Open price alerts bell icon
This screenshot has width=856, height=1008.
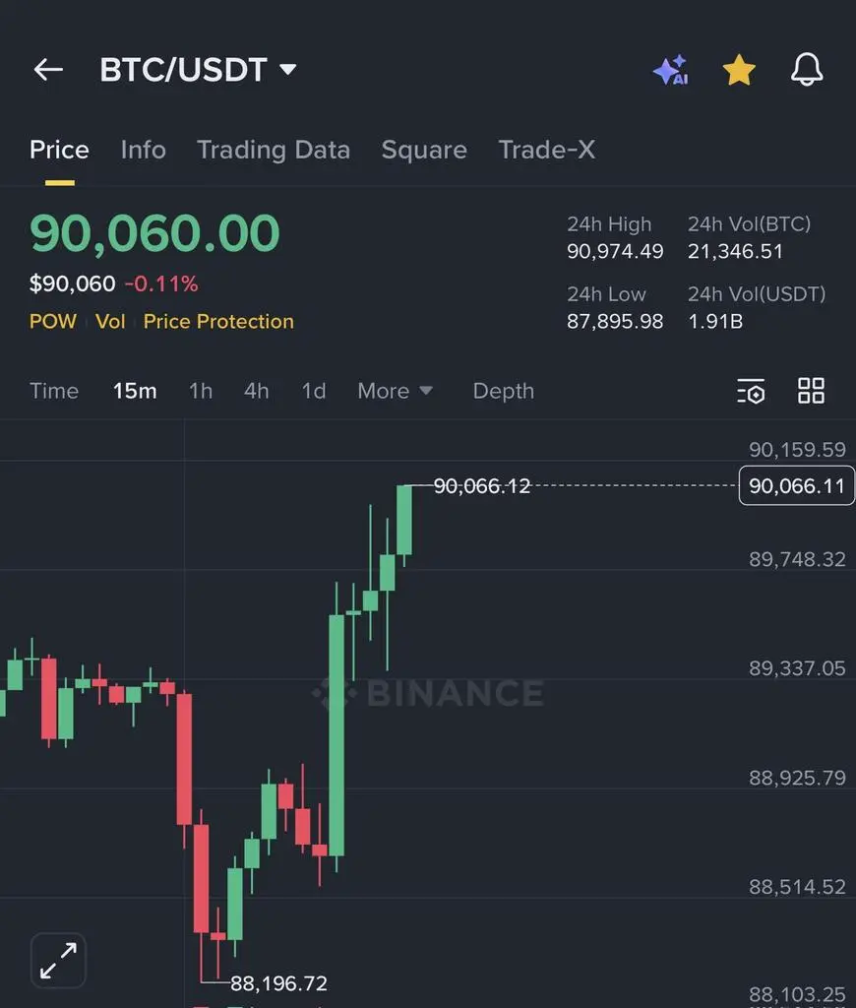(807, 70)
